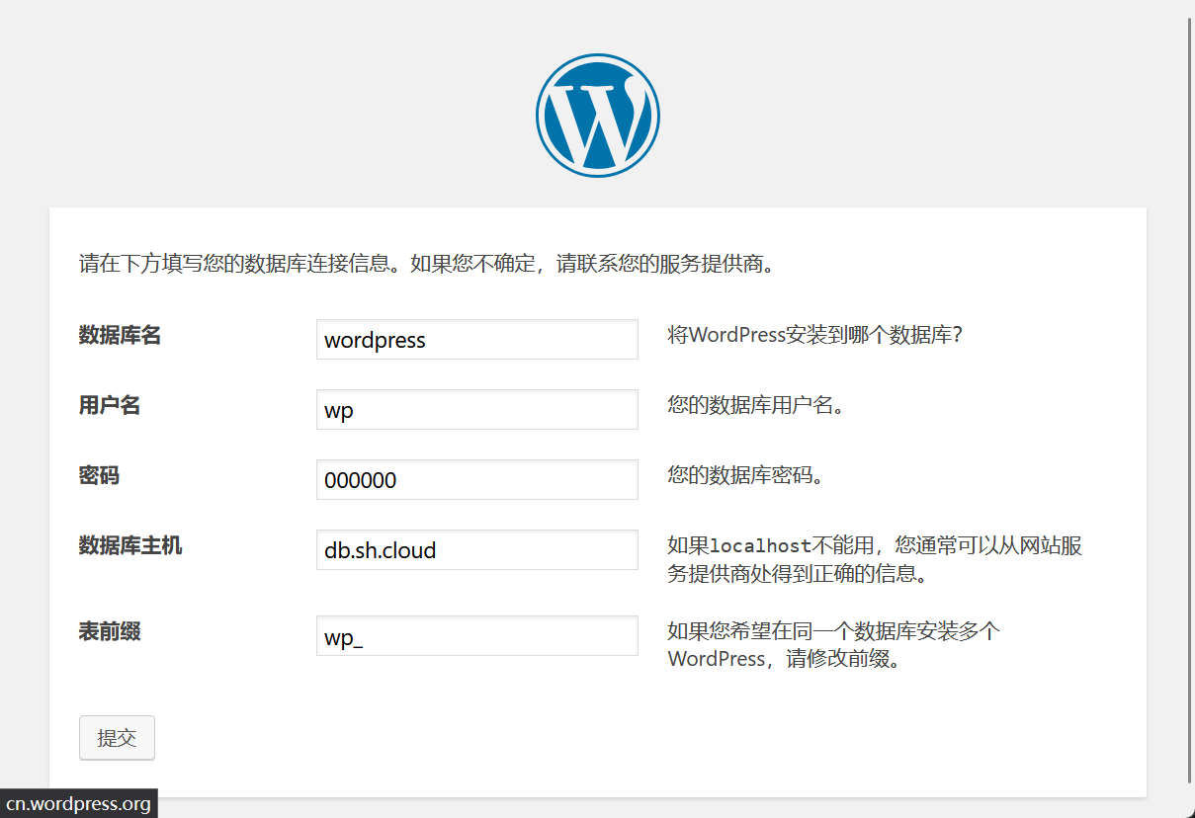The width and height of the screenshot is (1195, 818).
Task: Select the password field showing 000000
Action: coord(477,479)
